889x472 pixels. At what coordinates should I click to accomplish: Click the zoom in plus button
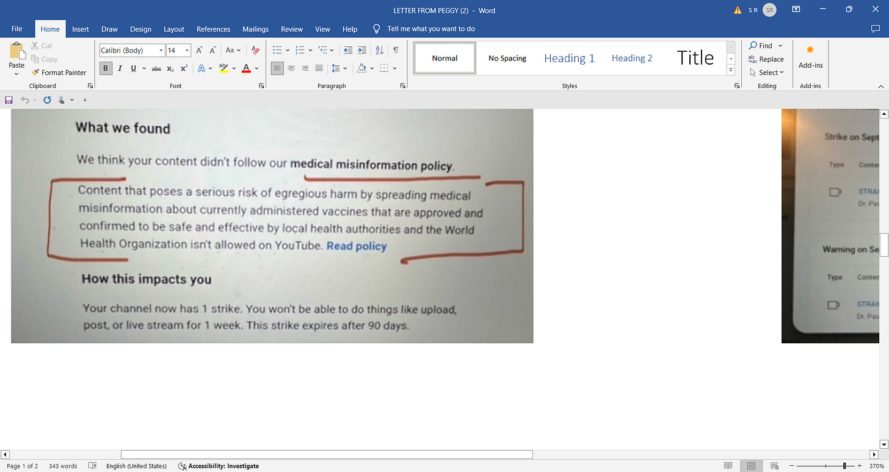pos(860,466)
